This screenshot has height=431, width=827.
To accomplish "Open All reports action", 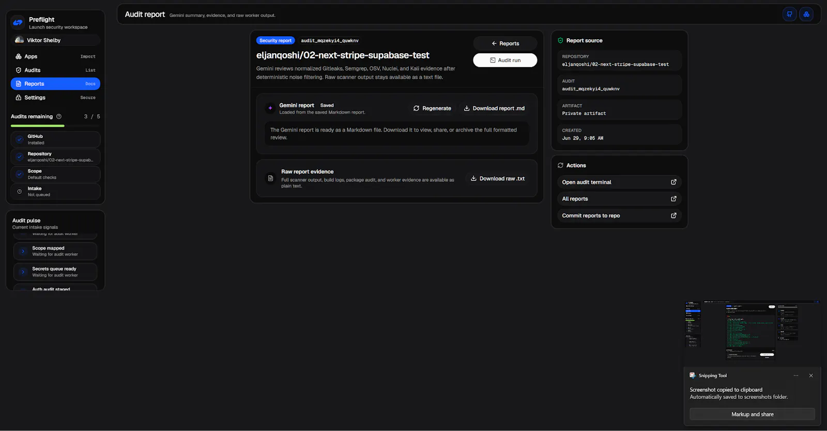I will (619, 198).
